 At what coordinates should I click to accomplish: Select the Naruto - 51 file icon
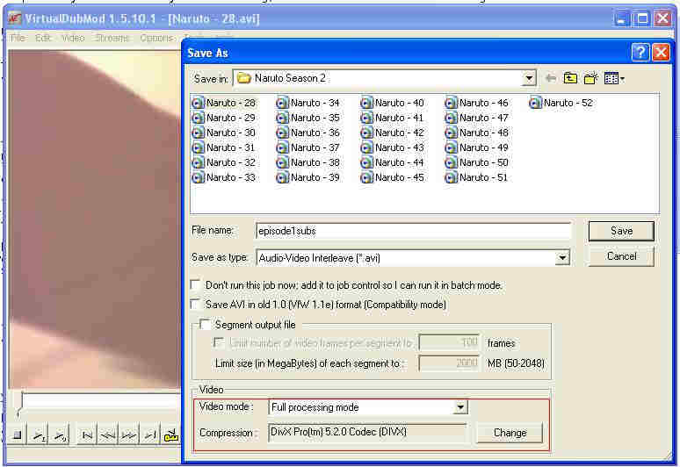(x=451, y=177)
